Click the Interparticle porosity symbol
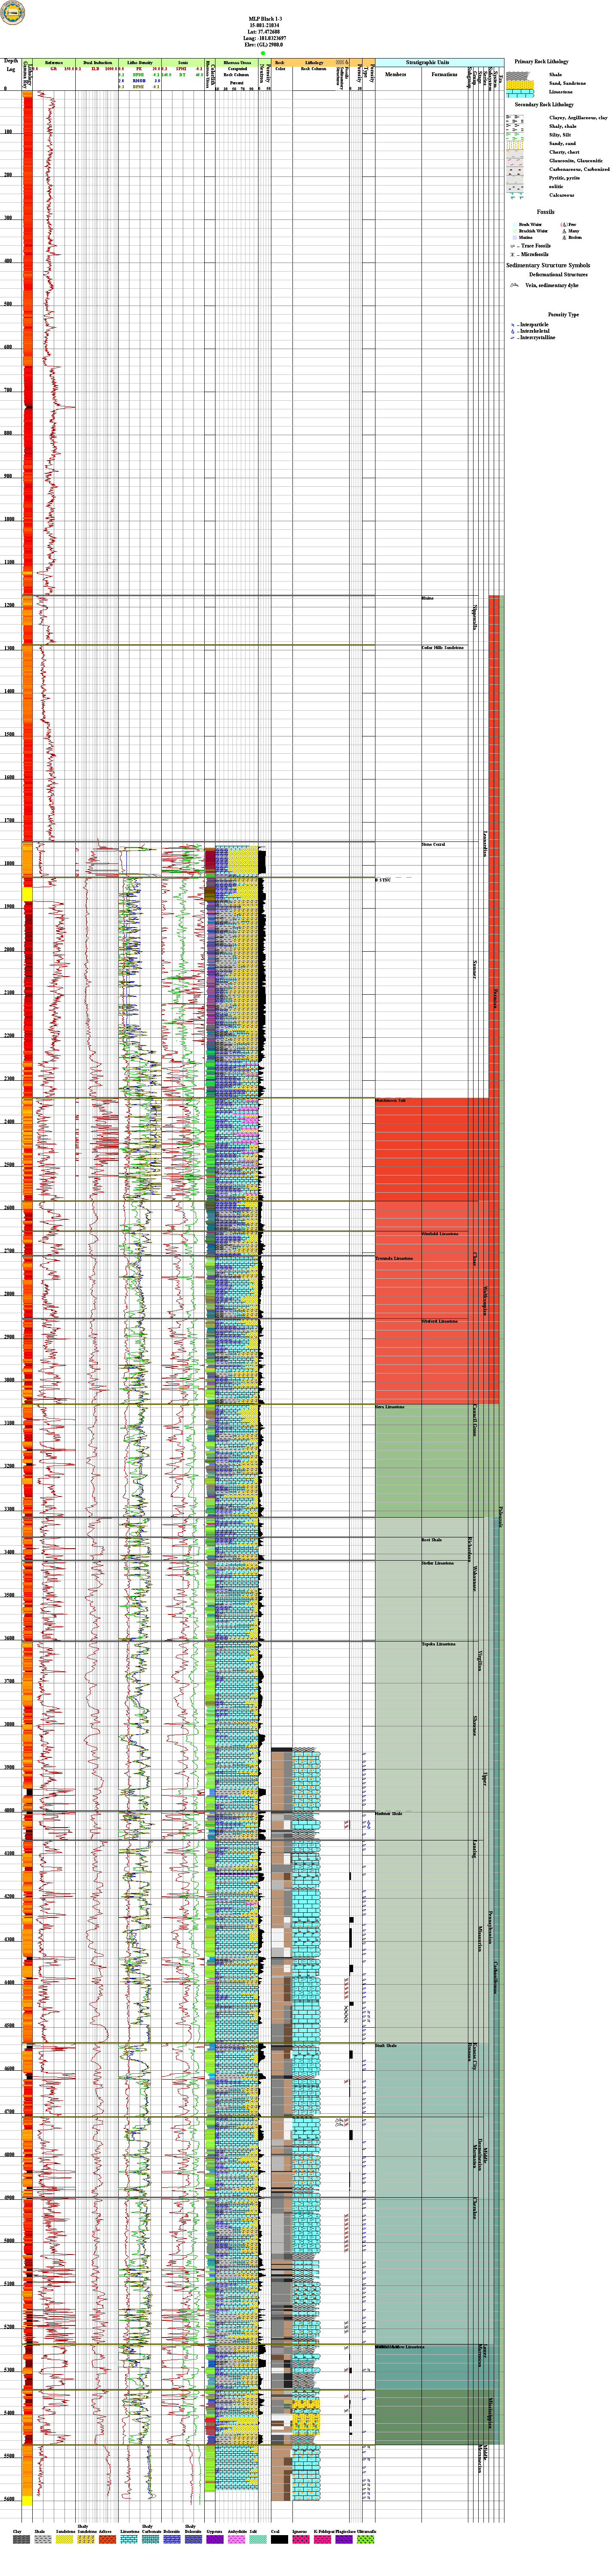Viewport: 615px width, 2576px height. tap(513, 324)
